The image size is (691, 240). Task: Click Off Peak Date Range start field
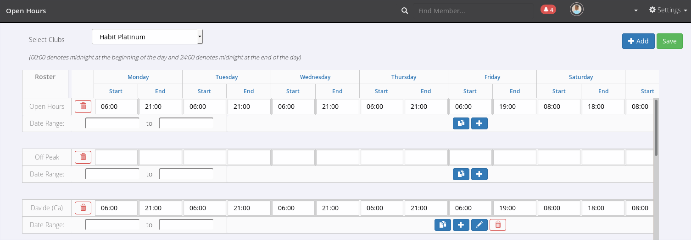[112, 174]
